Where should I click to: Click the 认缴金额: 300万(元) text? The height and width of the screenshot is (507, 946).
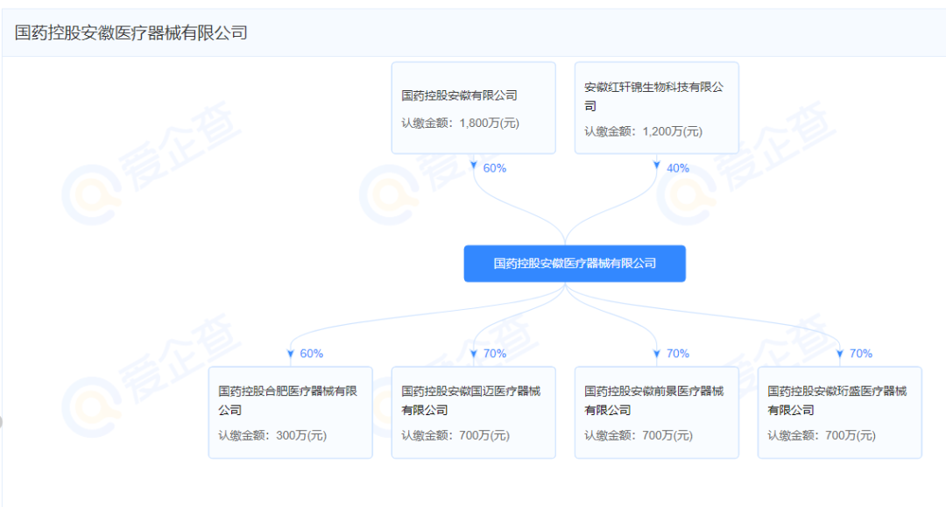(x=272, y=435)
